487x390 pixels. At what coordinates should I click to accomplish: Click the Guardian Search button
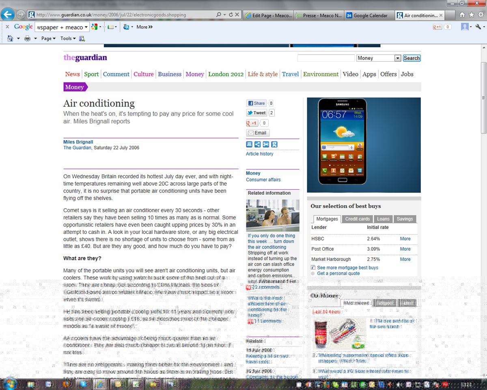point(412,58)
